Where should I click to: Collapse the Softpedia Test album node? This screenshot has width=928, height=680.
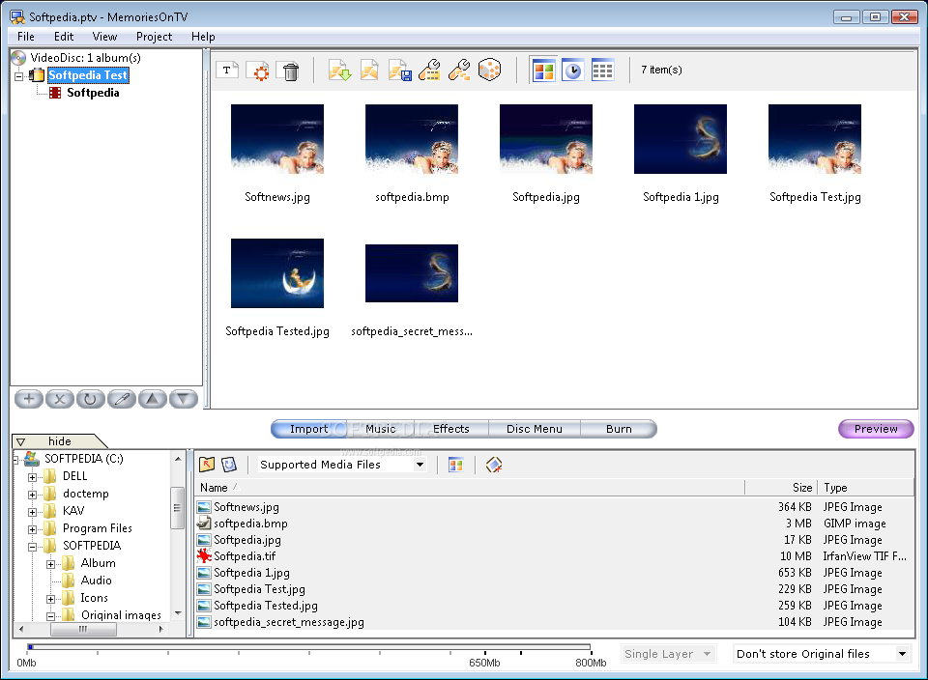pos(19,76)
